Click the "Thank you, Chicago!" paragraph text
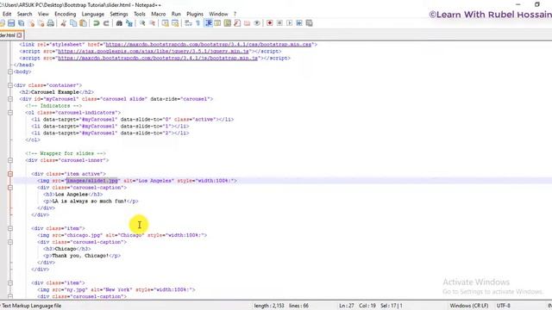 click(x=80, y=256)
